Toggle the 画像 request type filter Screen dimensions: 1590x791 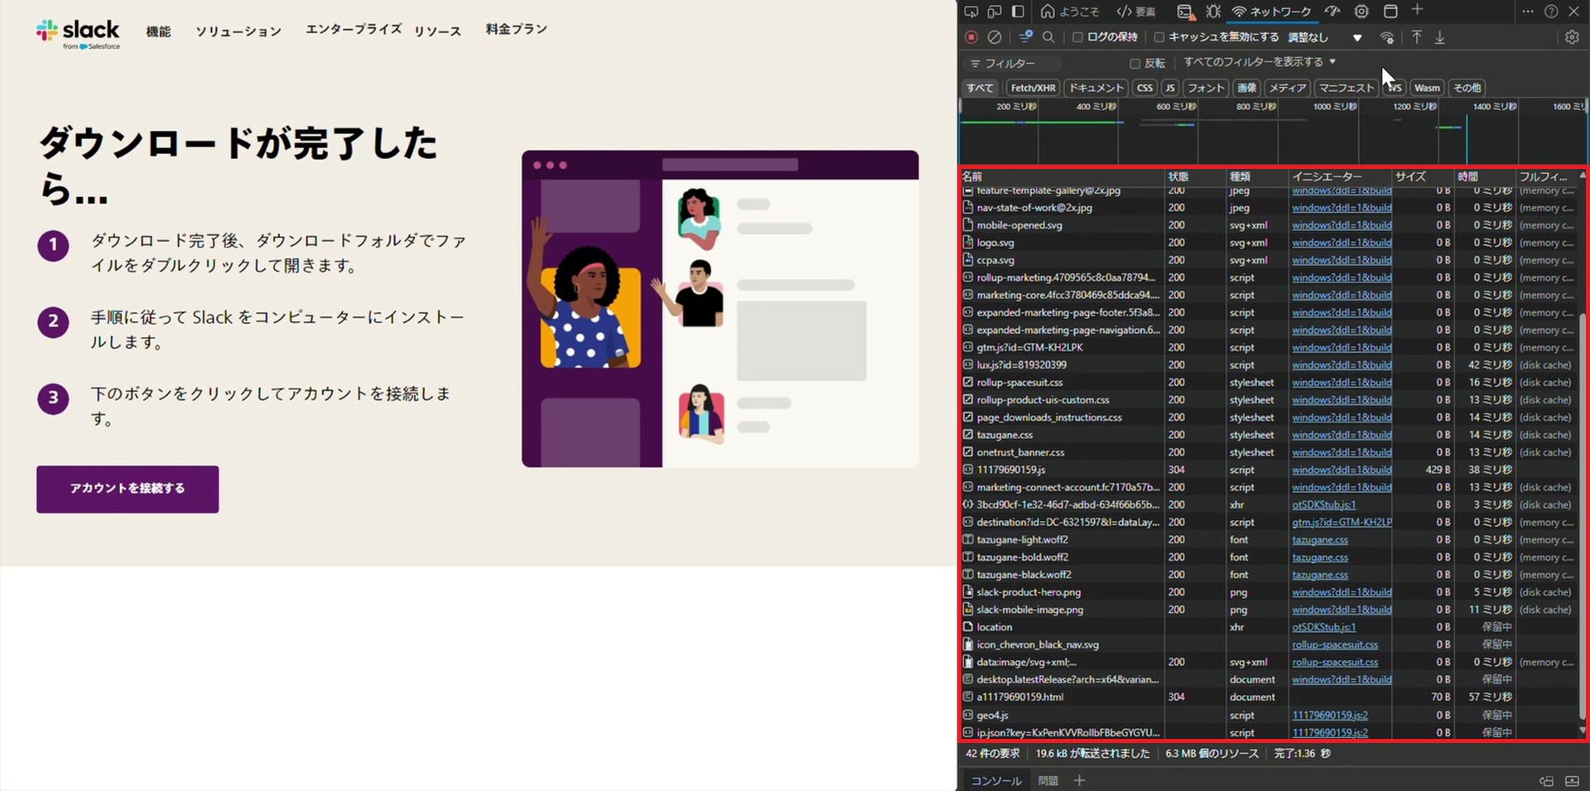pos(1247,88)
